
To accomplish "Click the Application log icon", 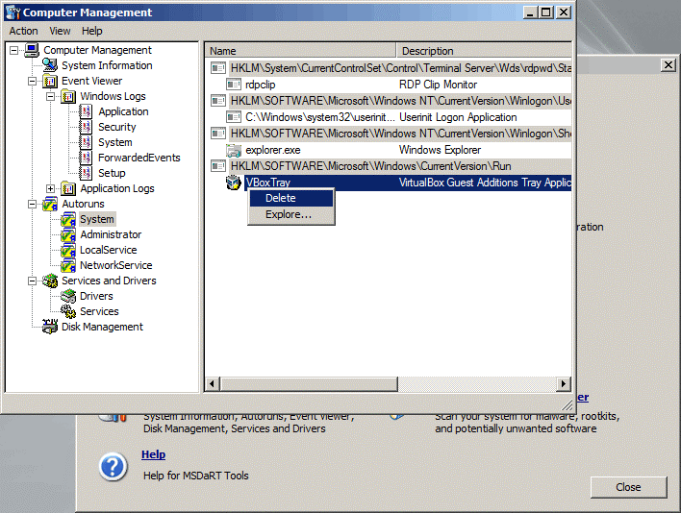I will click(86, 111).
